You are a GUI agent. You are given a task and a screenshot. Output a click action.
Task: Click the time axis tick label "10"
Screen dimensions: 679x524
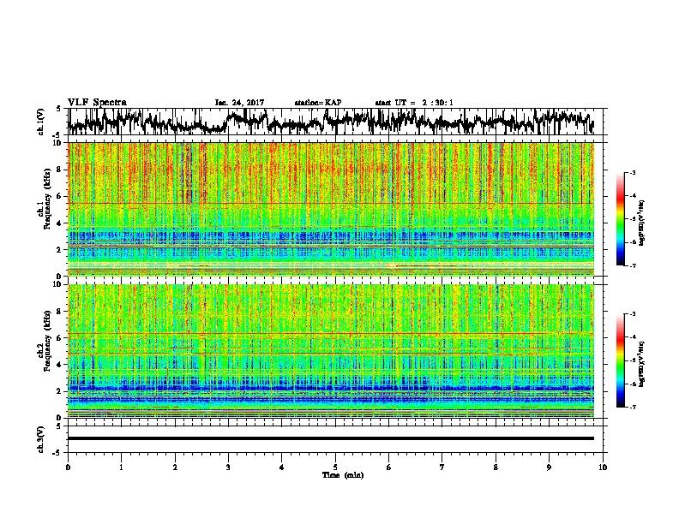tap(603, 467)
